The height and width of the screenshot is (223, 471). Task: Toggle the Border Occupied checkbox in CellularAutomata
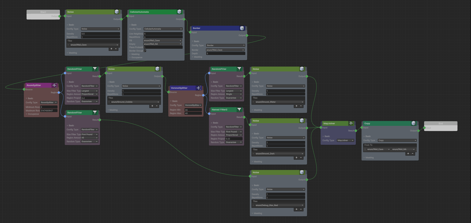point(145,51)
